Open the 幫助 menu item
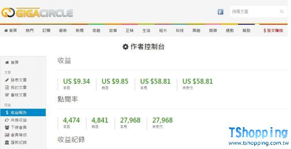Screen dimensions: 291x149 pos(246,30)
